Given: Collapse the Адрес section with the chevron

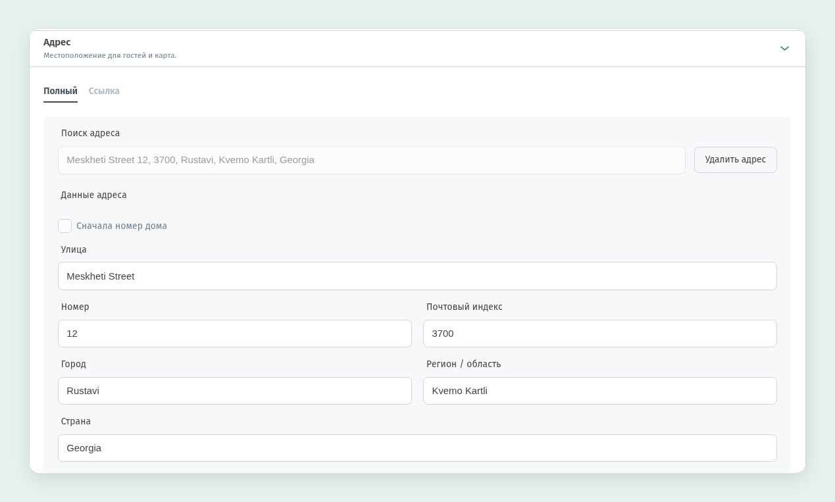Looking at the screenshot, I should tap(784, 49).
